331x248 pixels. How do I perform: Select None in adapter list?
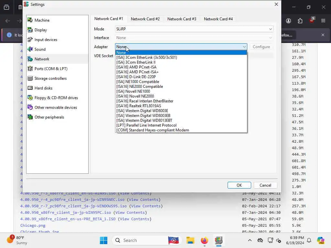coord(181,53)
